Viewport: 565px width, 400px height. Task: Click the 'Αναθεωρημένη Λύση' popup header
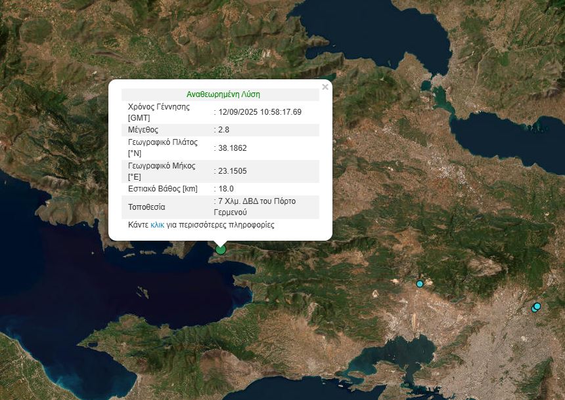point(223,94)
